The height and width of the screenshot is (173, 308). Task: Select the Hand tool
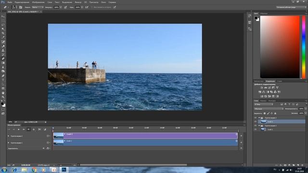[x=3, y=93]
